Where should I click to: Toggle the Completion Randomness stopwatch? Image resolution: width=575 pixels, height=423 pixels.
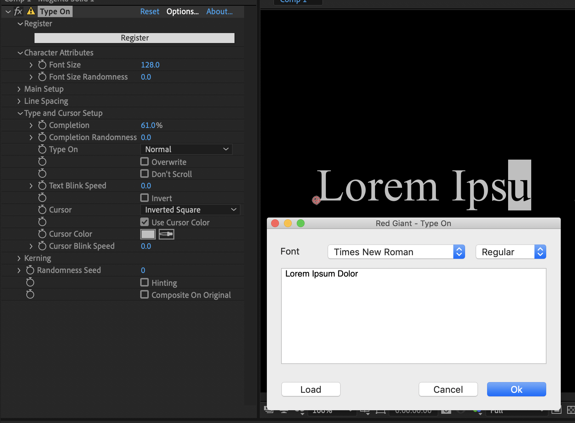click(42, 137)
